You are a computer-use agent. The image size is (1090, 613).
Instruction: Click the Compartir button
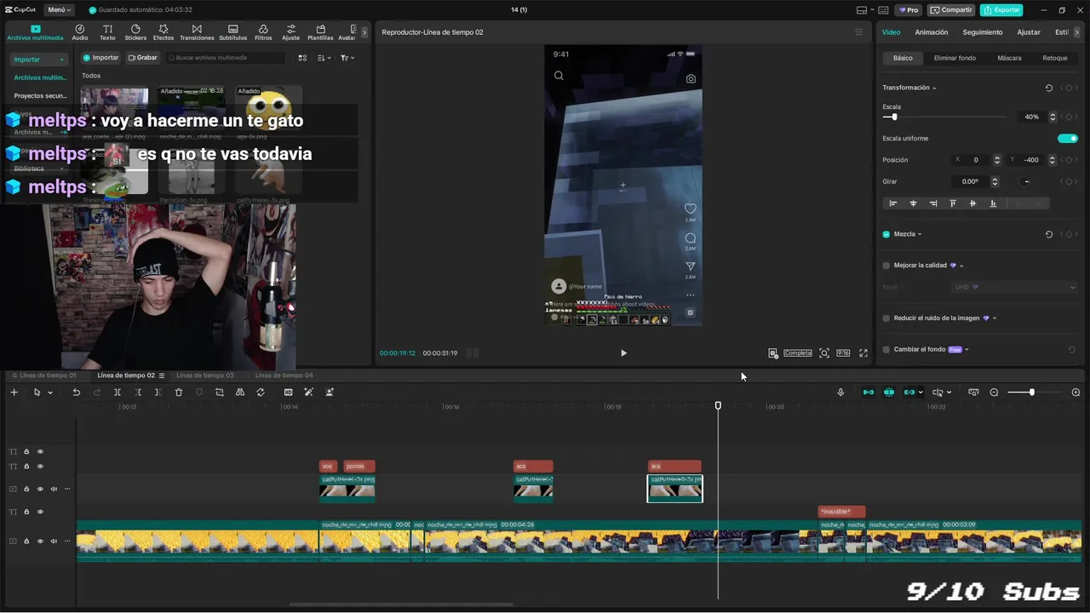coord(952,10)
